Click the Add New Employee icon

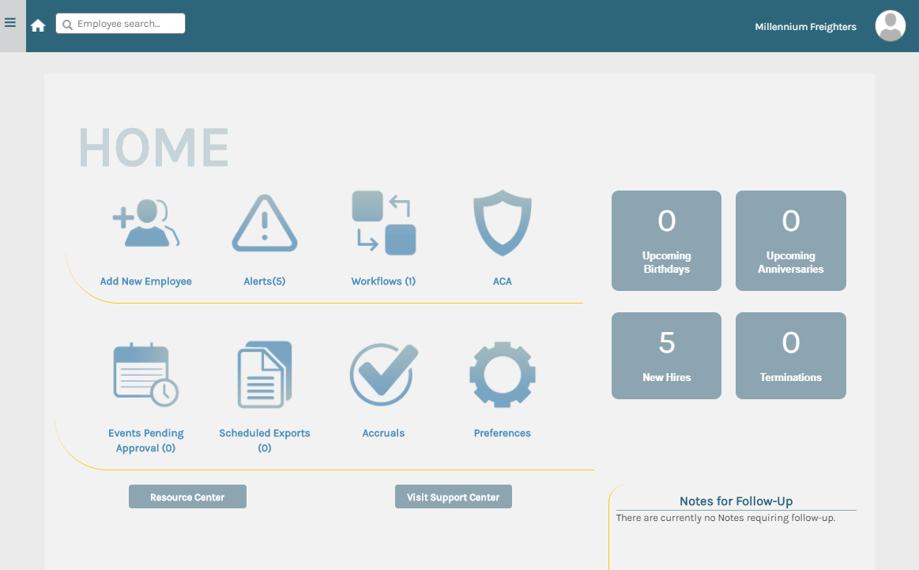146,225
